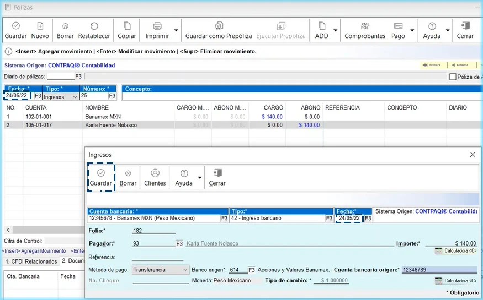Go to Primera póliza navigation button
Image resolution: width=483 pixels, height=300 pixels.
coord(432,65)
